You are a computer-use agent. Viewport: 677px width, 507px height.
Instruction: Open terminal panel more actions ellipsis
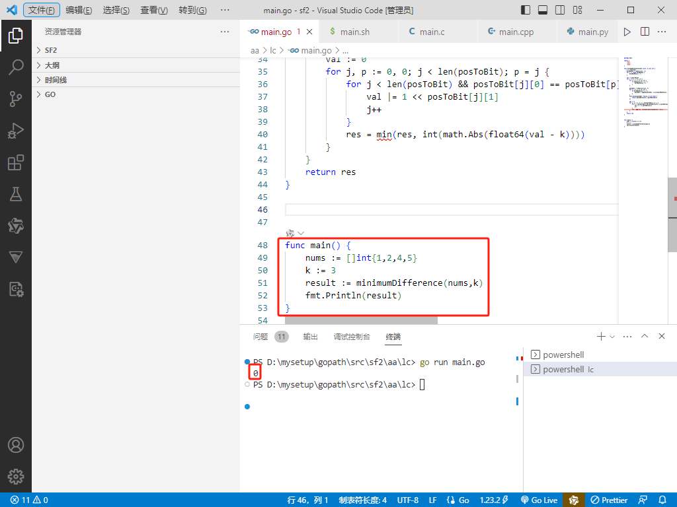(x=627, y=336)
